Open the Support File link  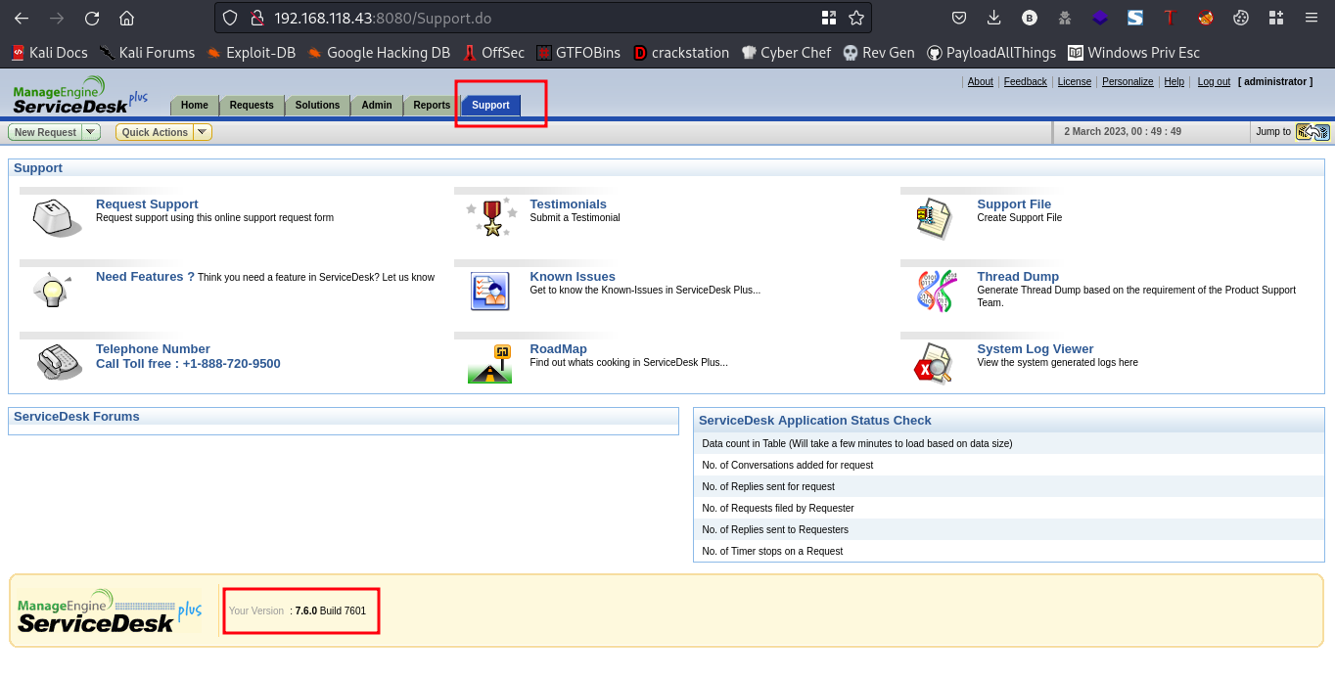[1014, 204]
